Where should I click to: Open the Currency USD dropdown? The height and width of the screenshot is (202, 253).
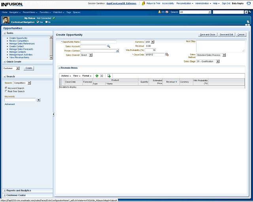pos(153,42)
